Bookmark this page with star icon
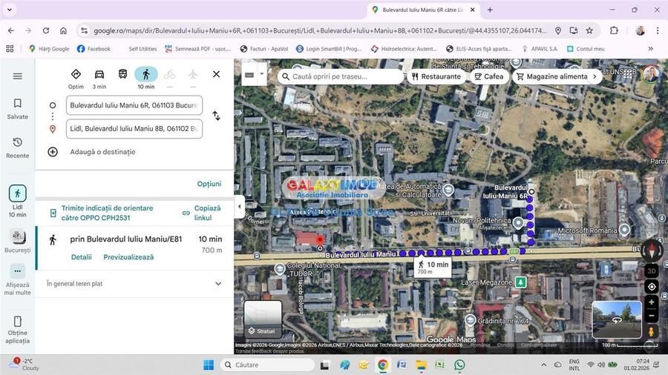This screenshot has height=375, width=668. (x=589, y=30)
